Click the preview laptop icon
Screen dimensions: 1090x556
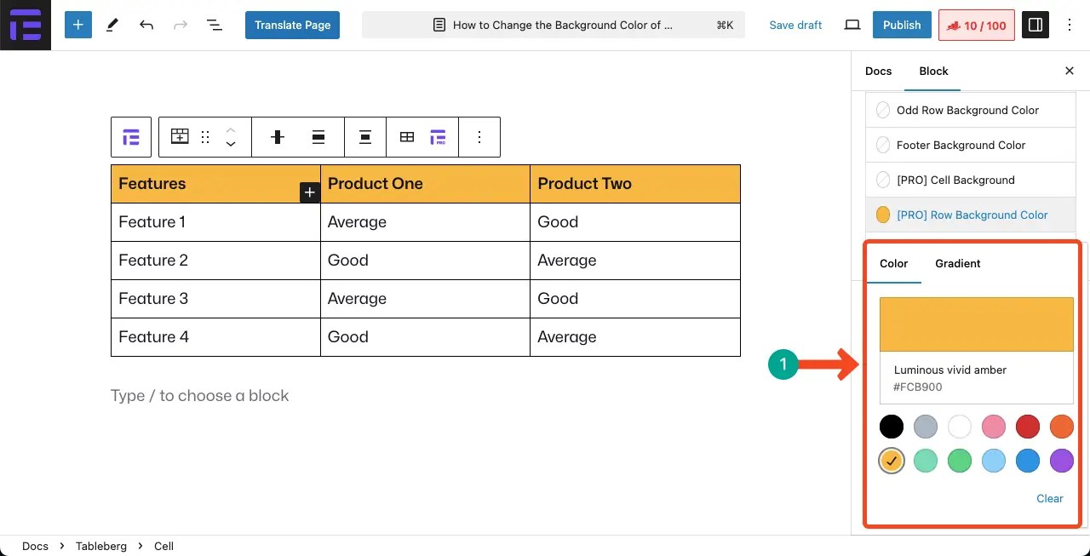point(852,25)
